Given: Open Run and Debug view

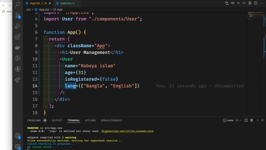Looking at the screenshot, I should pos(17,26).
